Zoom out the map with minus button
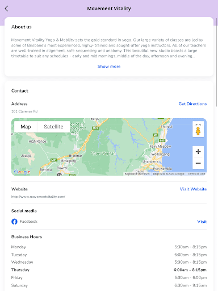 point(198,163)
